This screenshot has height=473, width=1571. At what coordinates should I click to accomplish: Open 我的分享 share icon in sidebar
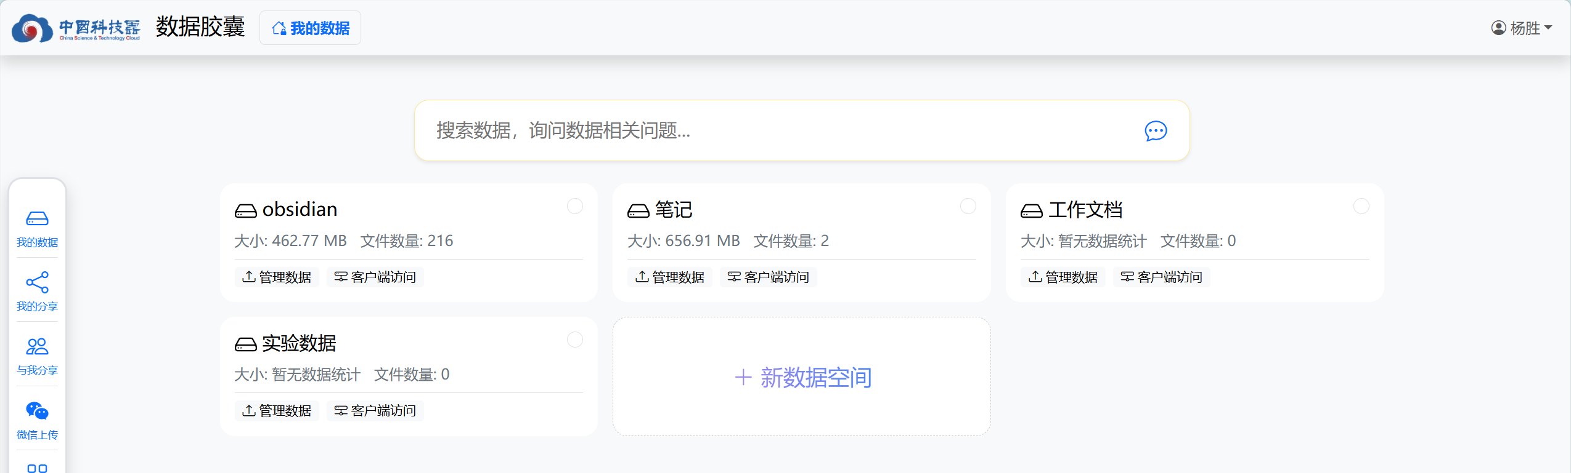[37, 282]
